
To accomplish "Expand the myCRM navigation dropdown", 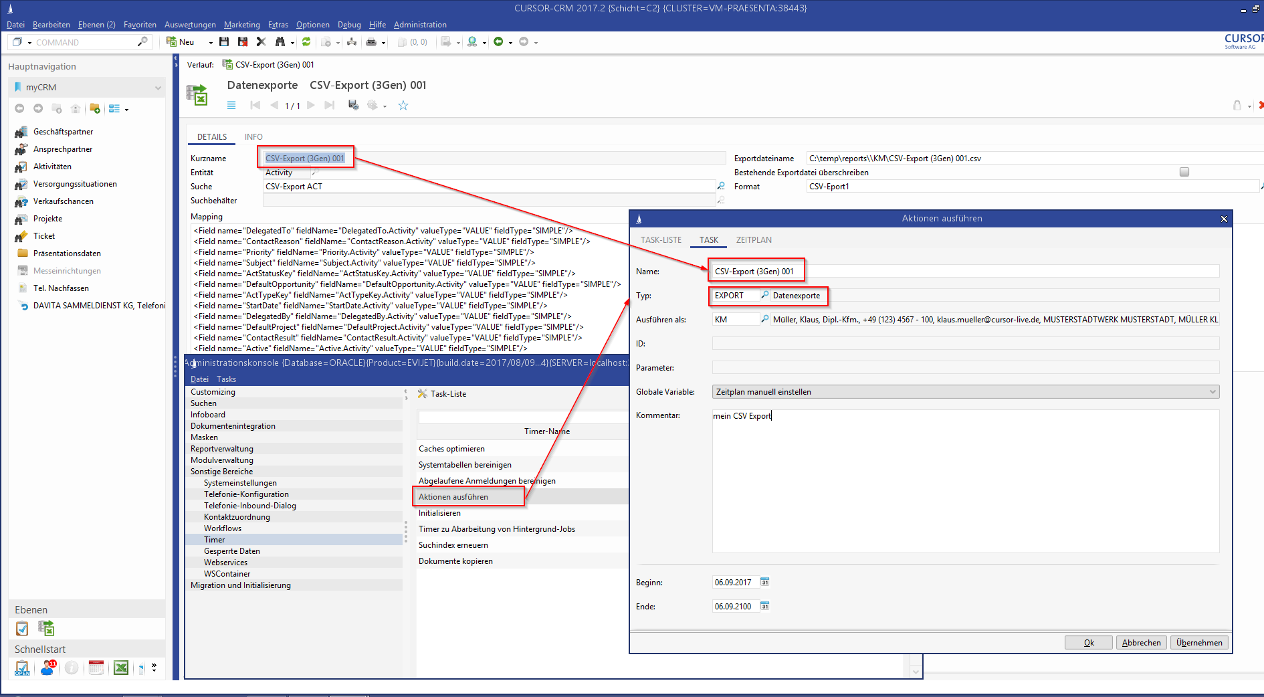I will tap(158, 88).
